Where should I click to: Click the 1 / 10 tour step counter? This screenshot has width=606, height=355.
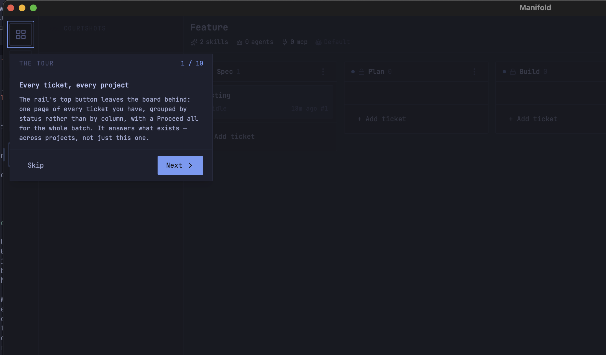tap(192, 63)
